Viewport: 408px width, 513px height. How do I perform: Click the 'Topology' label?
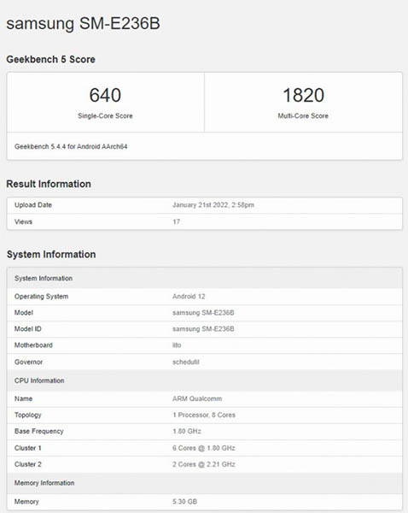(x=28, y=416)
